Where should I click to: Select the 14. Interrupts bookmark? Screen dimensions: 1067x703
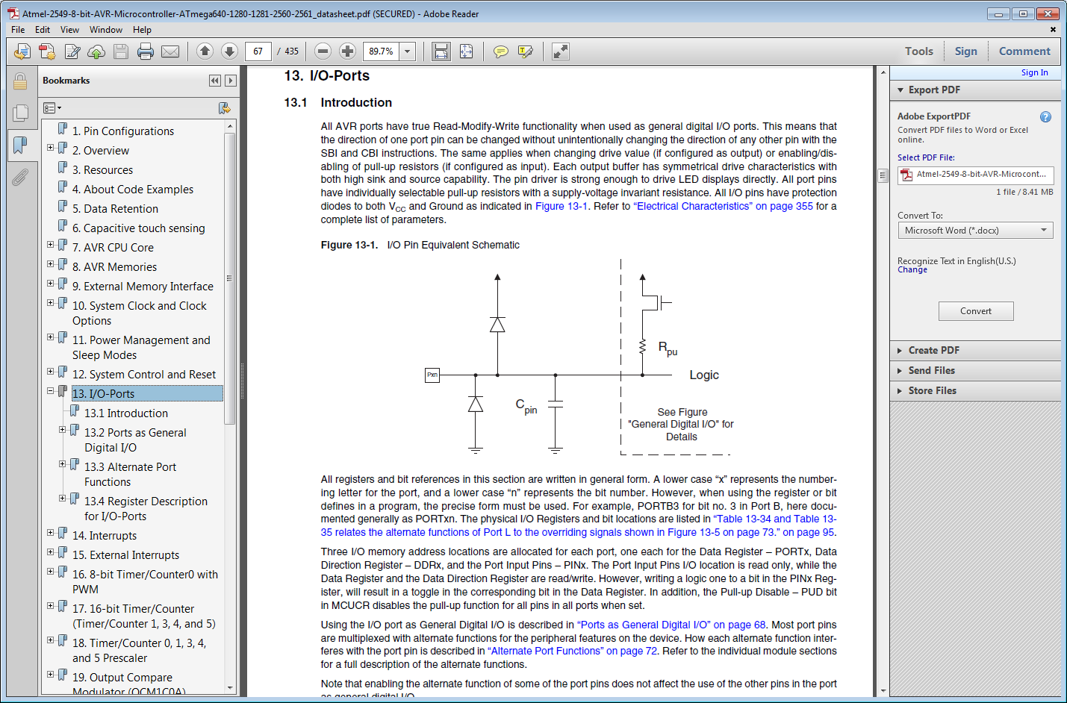tap(105, 536)
